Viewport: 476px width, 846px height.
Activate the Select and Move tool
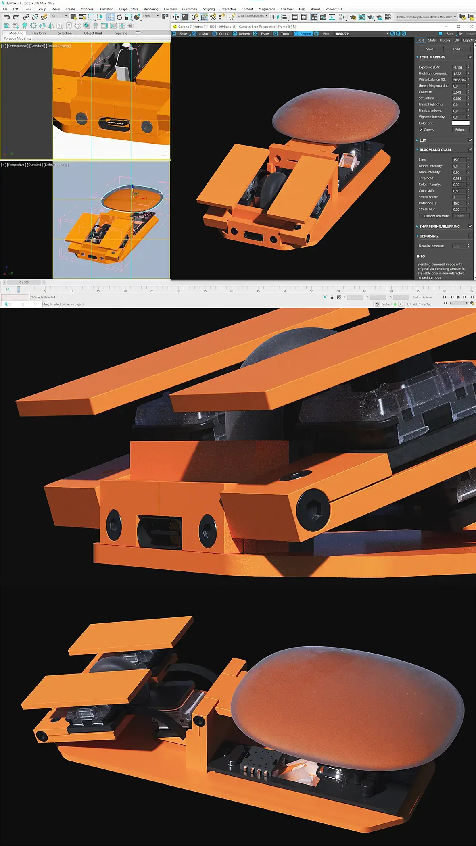(x=111, y=17)
